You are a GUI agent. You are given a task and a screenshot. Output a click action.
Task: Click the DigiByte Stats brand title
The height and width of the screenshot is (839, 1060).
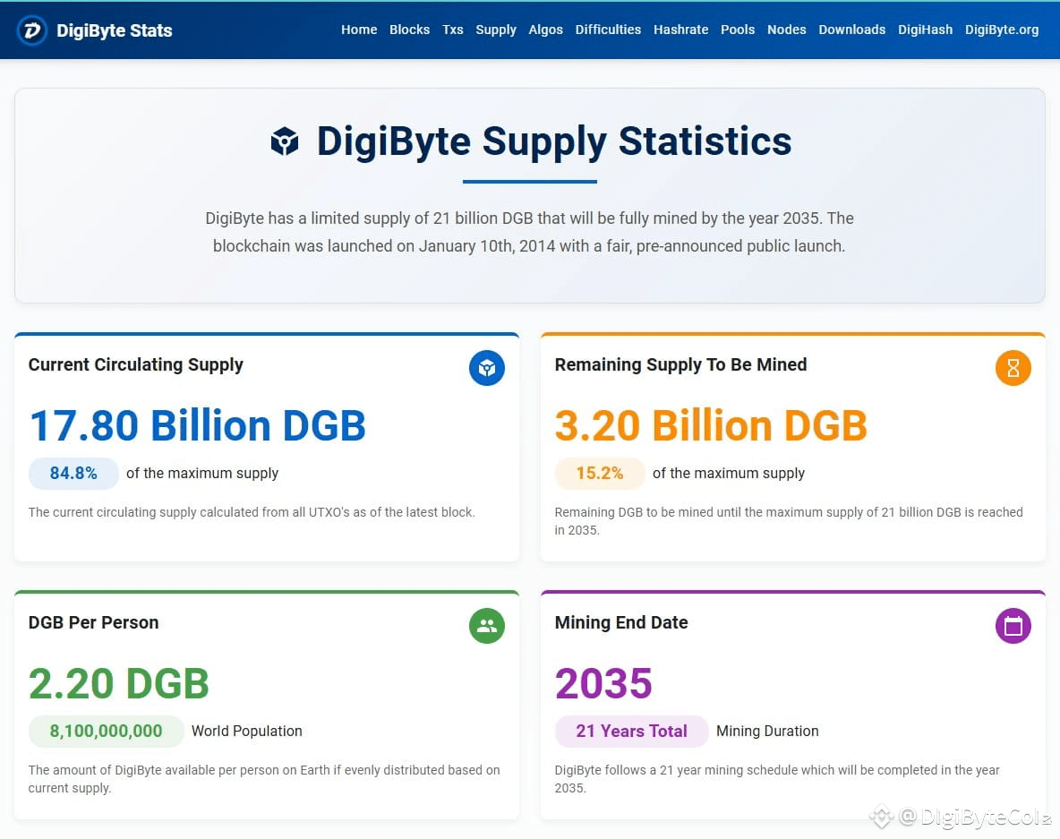[115, 30]
